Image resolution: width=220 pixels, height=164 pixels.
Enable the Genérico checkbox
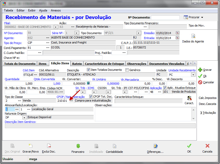127,70
